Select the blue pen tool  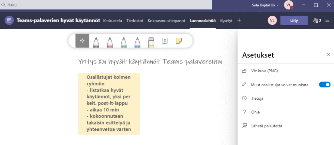[137, 41]
